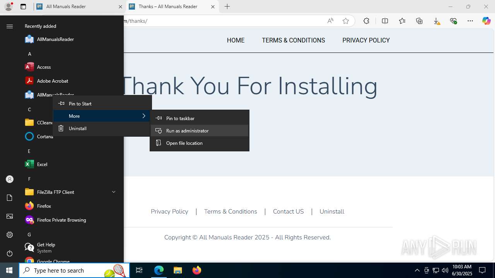Open Settings gear in the Start sidebar
This screenshot has height=278, width=495.
click(x=10, y=235)
